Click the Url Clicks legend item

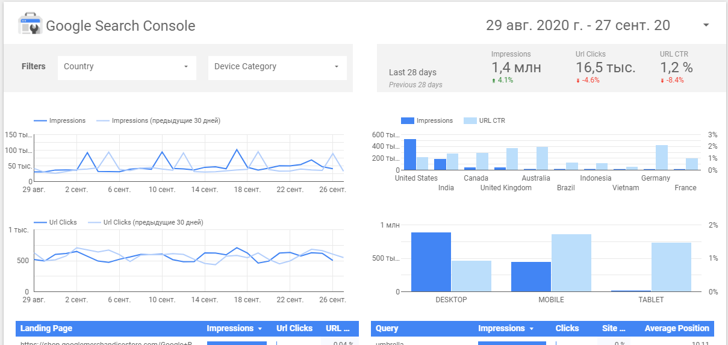pos(55,222)
